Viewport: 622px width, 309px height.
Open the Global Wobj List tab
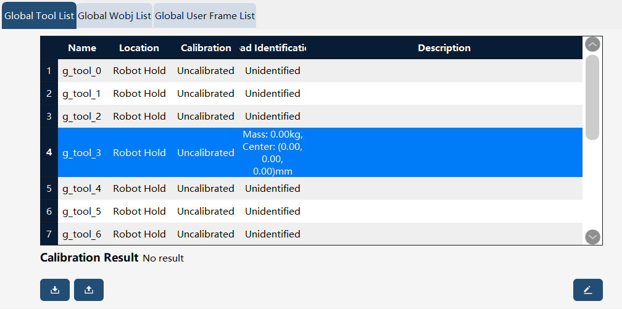[x=115, y=16]
